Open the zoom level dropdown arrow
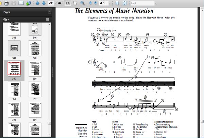 [x=109, y=3]
